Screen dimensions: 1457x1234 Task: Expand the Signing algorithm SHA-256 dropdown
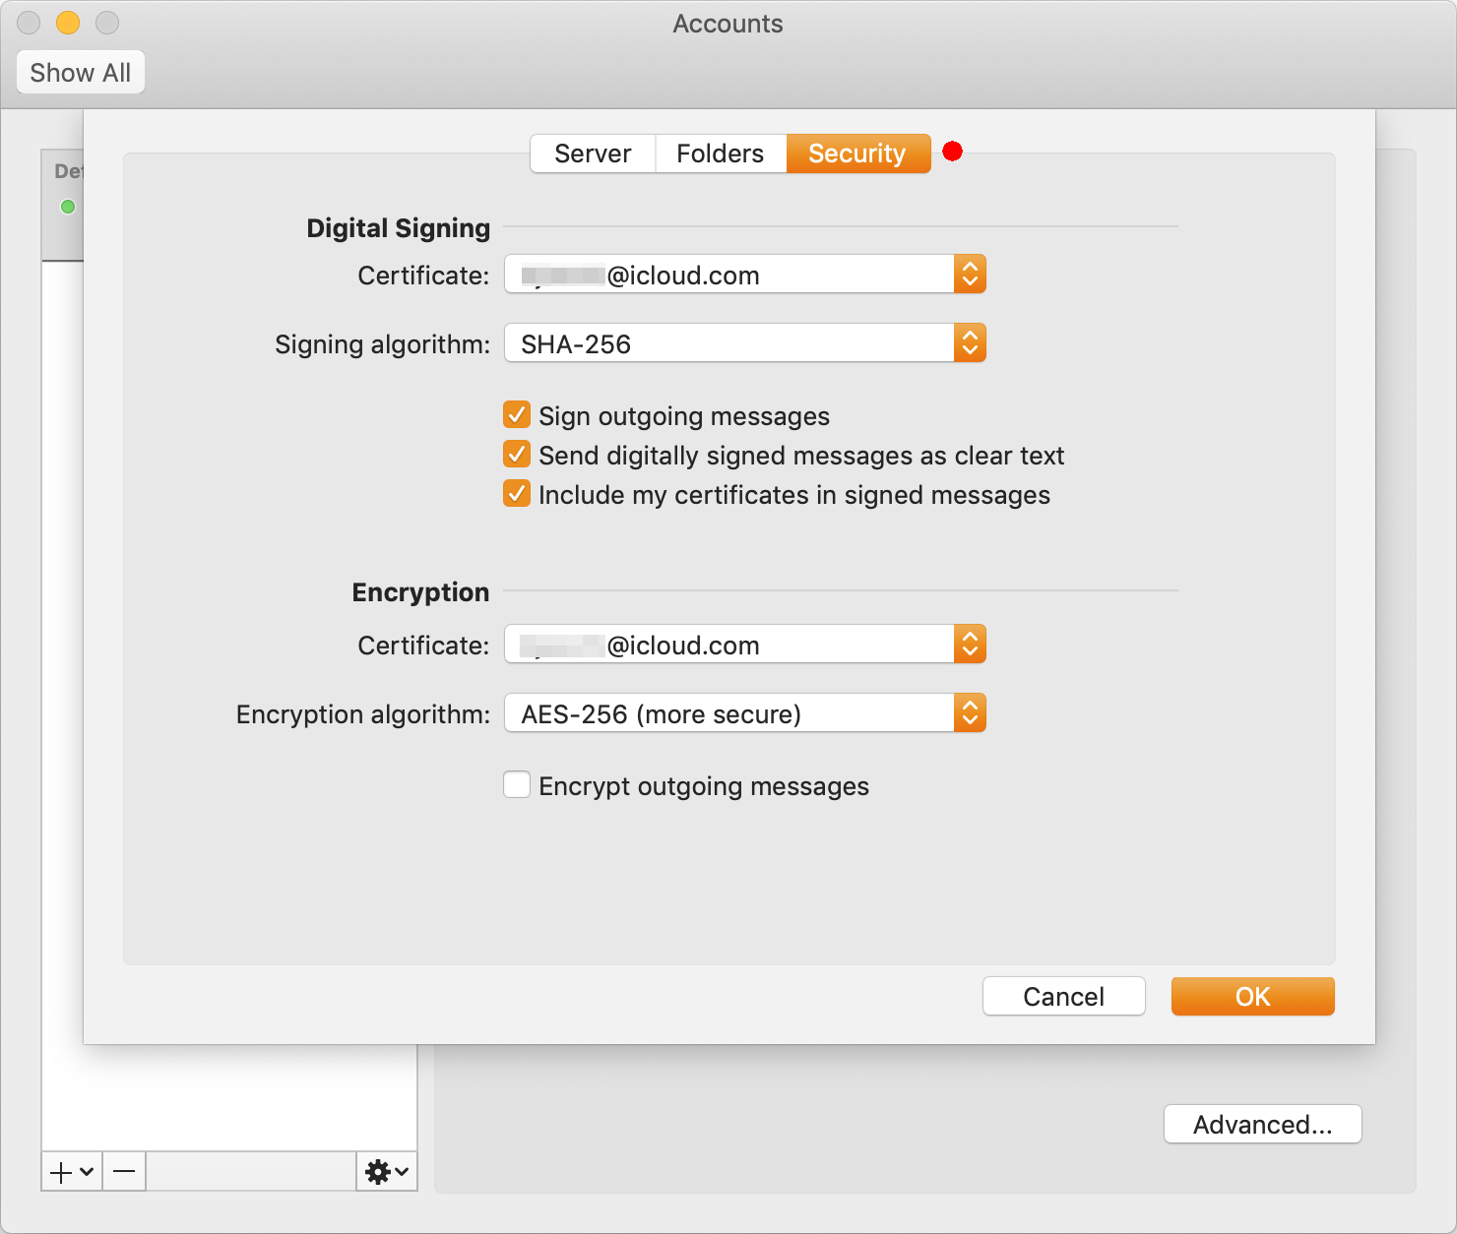pos(744,343)
